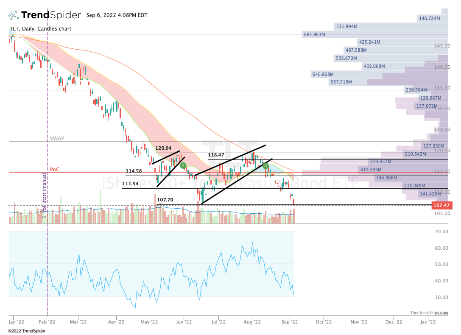Click the 118.47 price level label

pyautogui.click(x=216, y=155)
